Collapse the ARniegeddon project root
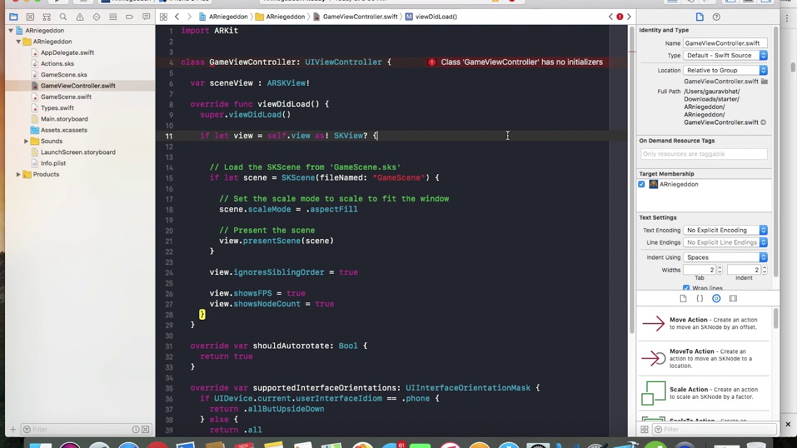 point(11,30)
